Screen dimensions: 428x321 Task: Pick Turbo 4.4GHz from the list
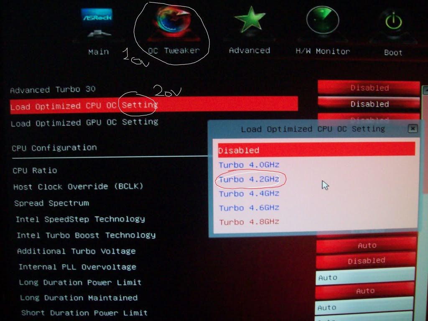click(249, 194)
